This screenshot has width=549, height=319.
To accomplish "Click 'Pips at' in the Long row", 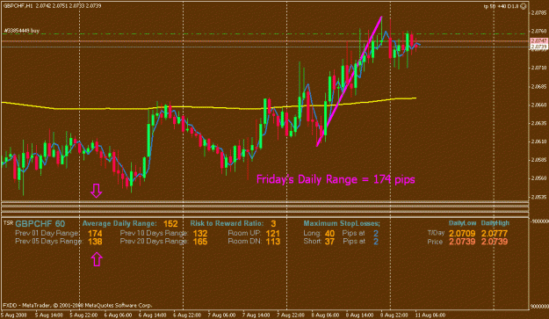I will (x=354, y=233).
